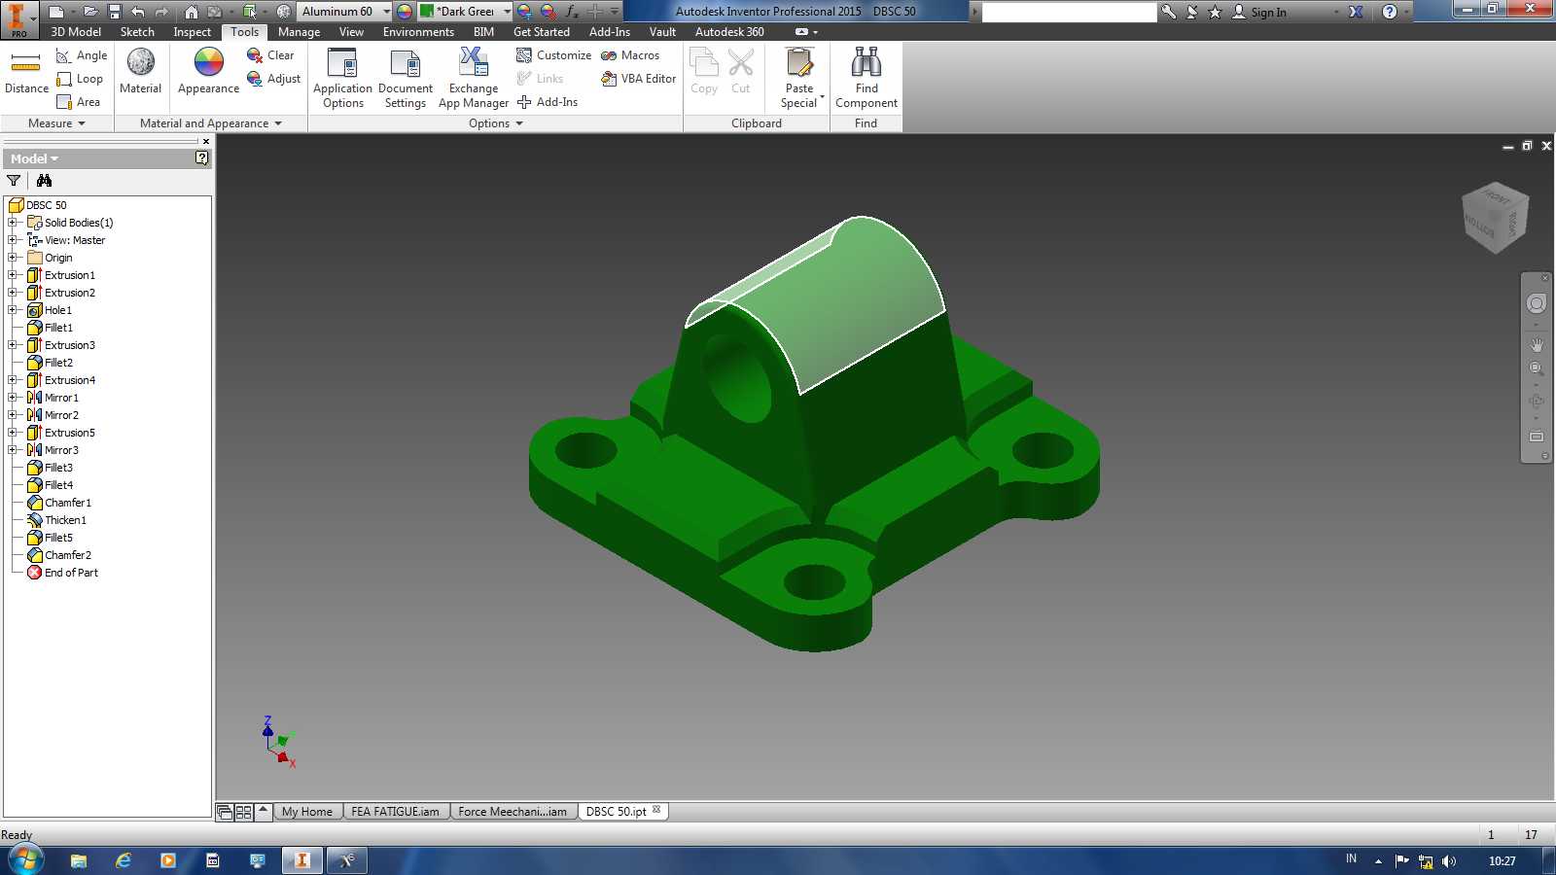Click the Sign In button

click(x=1259, y=12)
